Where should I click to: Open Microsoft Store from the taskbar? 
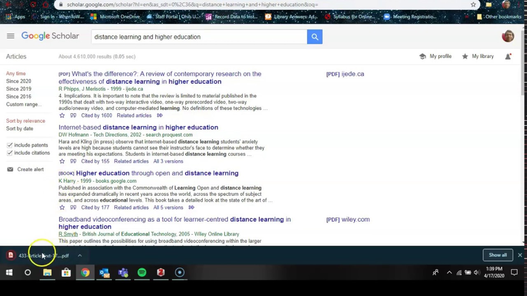point(66,272)
